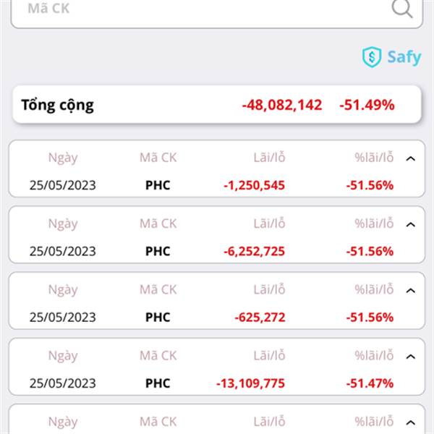This screenshot has width=434, height=434.
Task: Click the magnifying glass search icon
Action: [402, 8]
